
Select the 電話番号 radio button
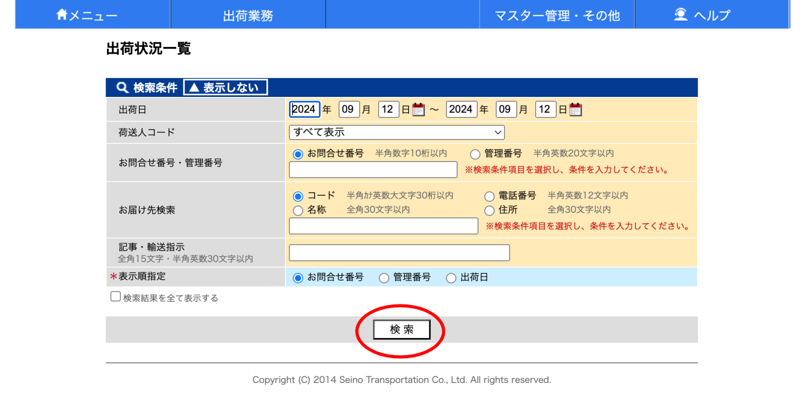[489, 195]
